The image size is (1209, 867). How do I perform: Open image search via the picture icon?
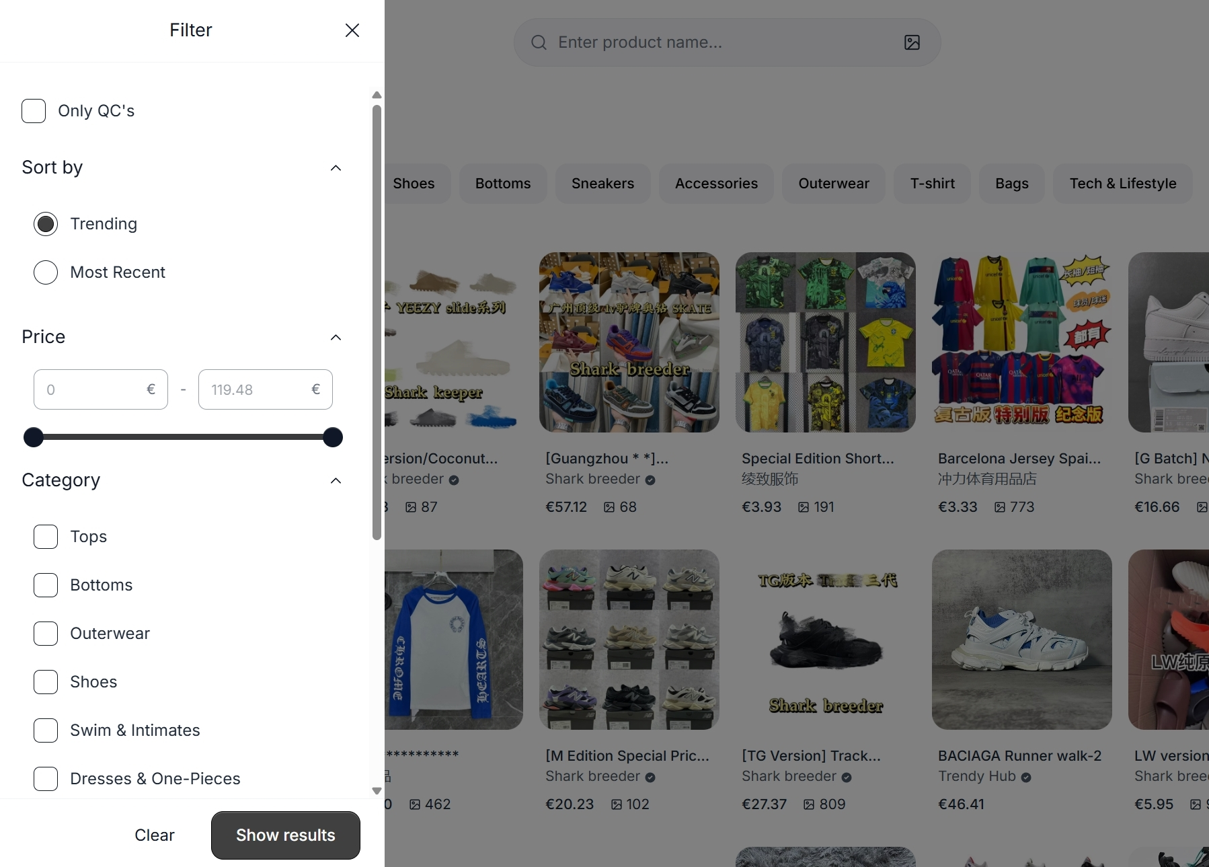912,42
